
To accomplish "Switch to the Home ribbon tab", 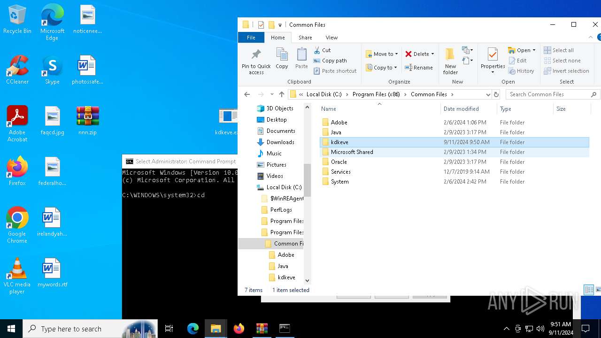I will tap(277, 38).
